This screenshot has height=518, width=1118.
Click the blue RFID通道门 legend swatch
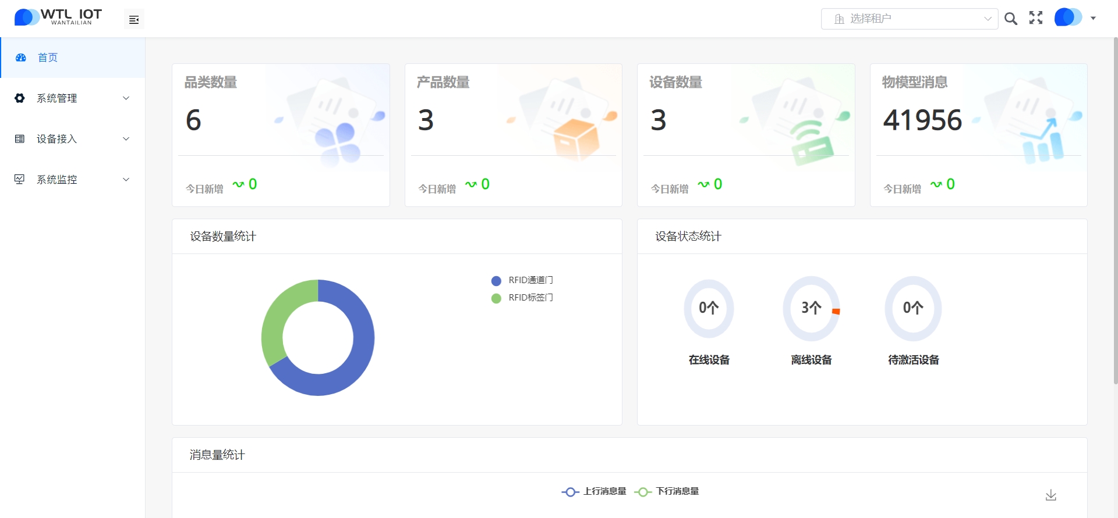tap(496, 281)
